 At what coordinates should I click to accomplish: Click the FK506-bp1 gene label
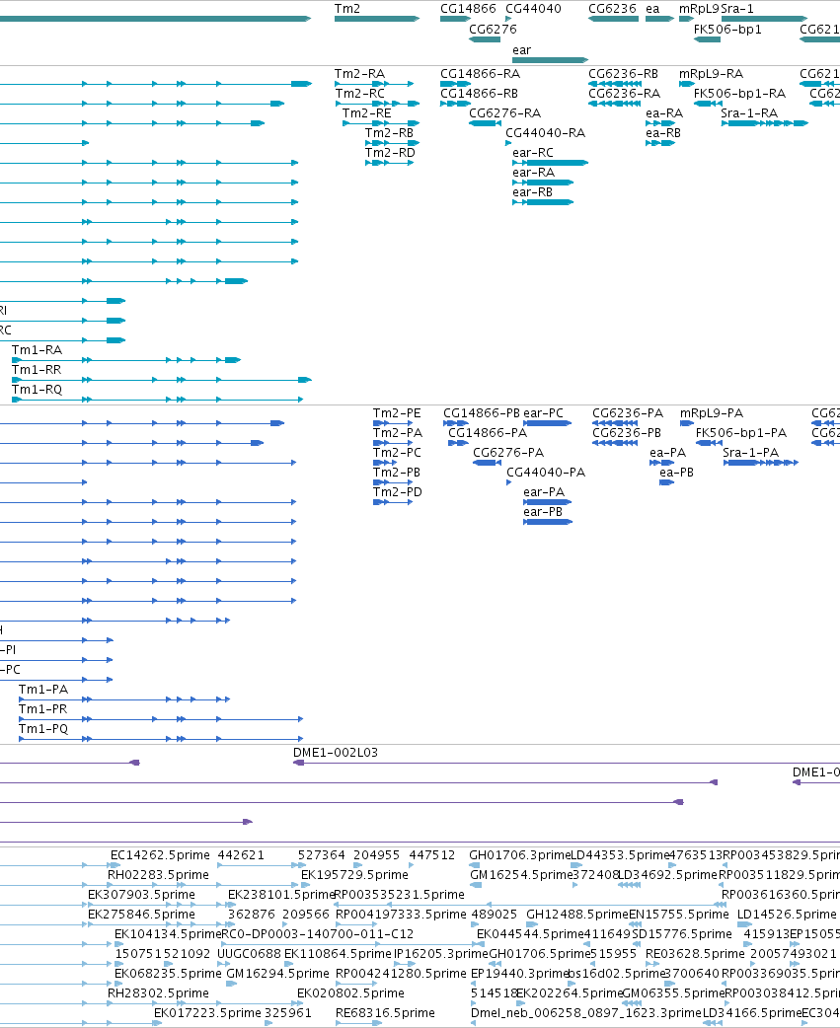coord(727,30)
